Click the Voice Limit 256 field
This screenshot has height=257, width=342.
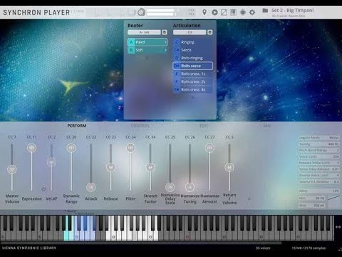[319, 156]
